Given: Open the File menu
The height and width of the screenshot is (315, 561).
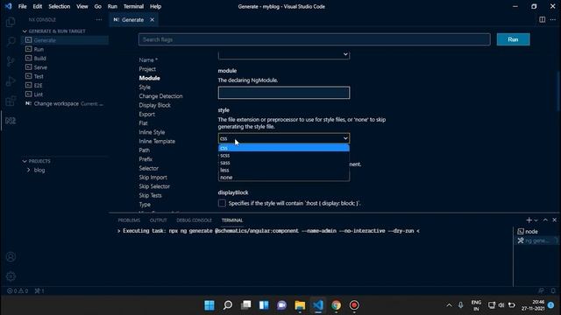Looking at the screenshot, I should 22,6.
